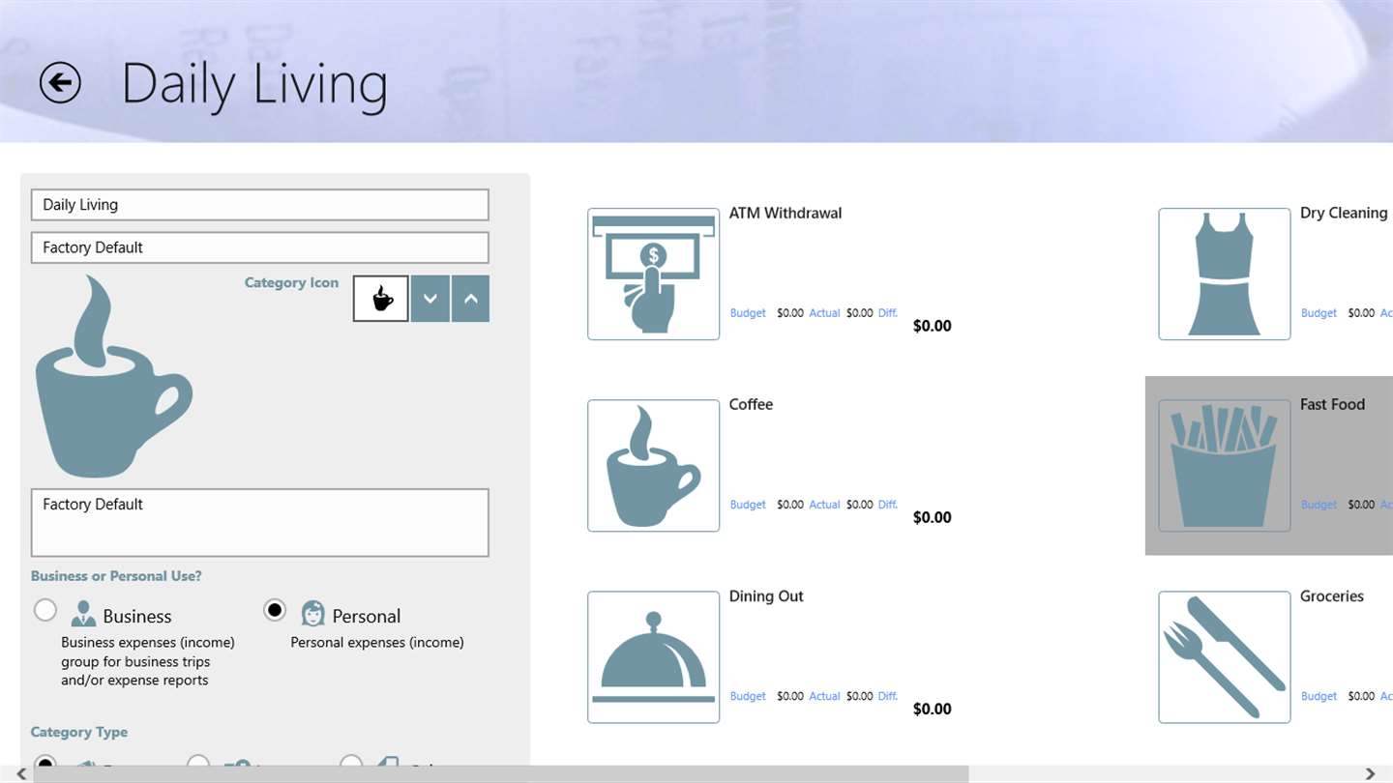Click the Budget link under Dry Cleaning

pos(1319,313)
